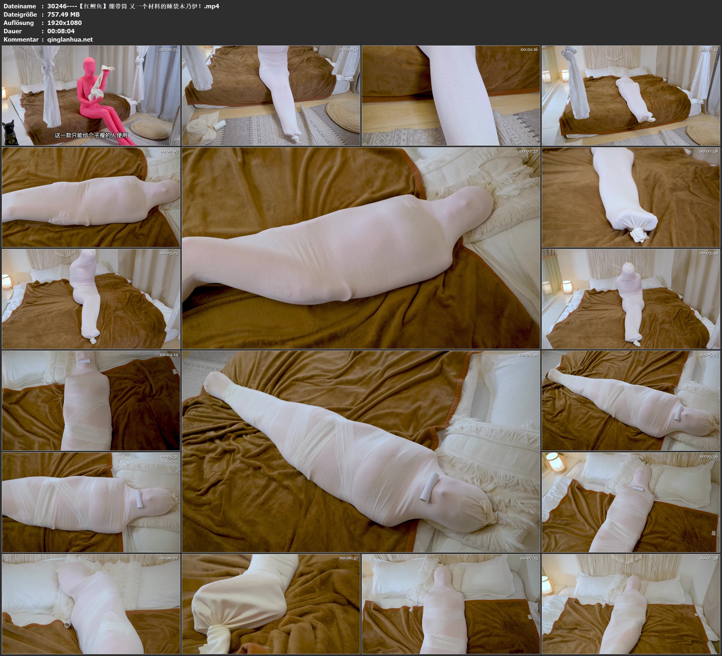Select the 00:05:56 frame thumbnail

click(x=631, y=502)
